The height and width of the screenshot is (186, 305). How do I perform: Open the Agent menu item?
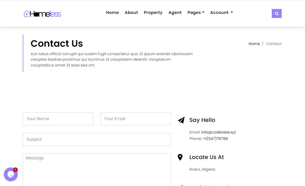[x=175, y=12]
